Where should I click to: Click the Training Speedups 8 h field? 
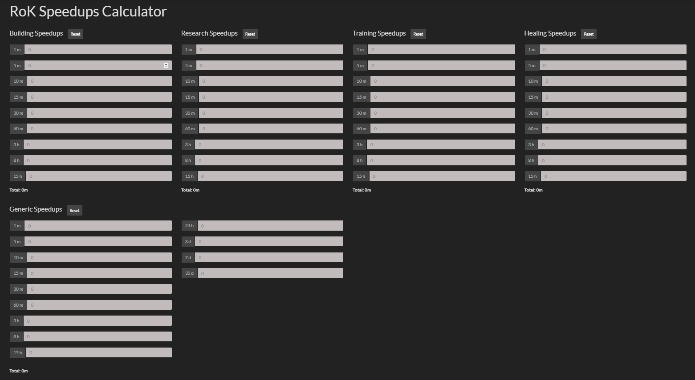click(441, 160)
